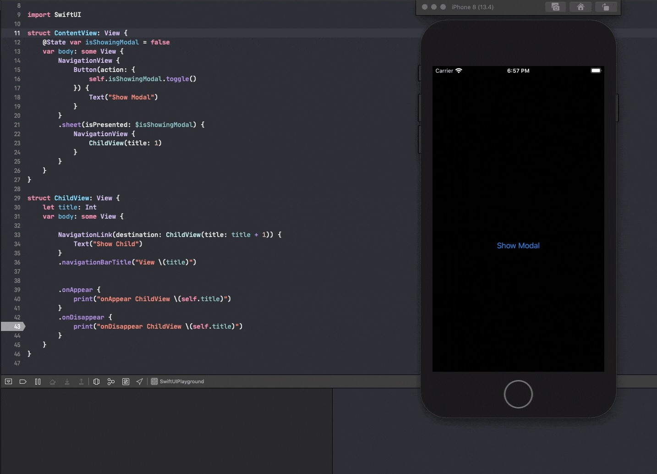Click line 43 breakpoint marker
Screen dimensions: 657x474
(x=13, y=326)
